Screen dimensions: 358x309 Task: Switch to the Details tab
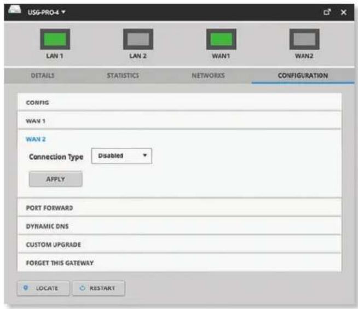pyautogui.click(x=43, y=75)
